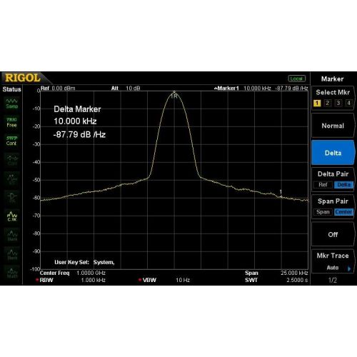Click the Samp detector status icon
Viewport: 357px width, 357px height.
point(11,104)
